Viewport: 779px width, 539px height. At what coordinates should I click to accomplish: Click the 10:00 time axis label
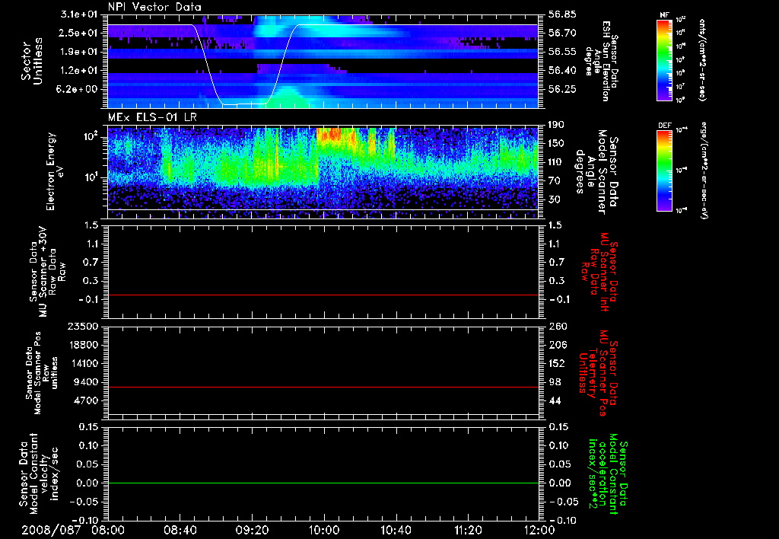tap(324, 530)
